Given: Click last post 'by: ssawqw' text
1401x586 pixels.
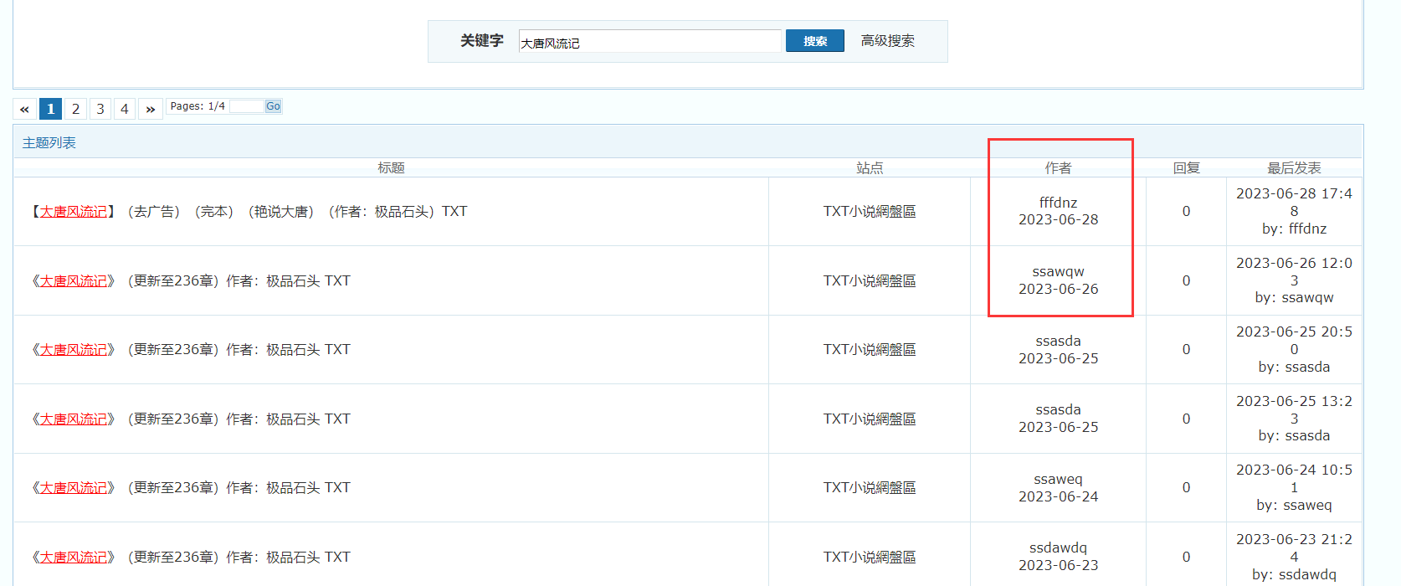Looking at the screenshot, I should point(1294,297).
